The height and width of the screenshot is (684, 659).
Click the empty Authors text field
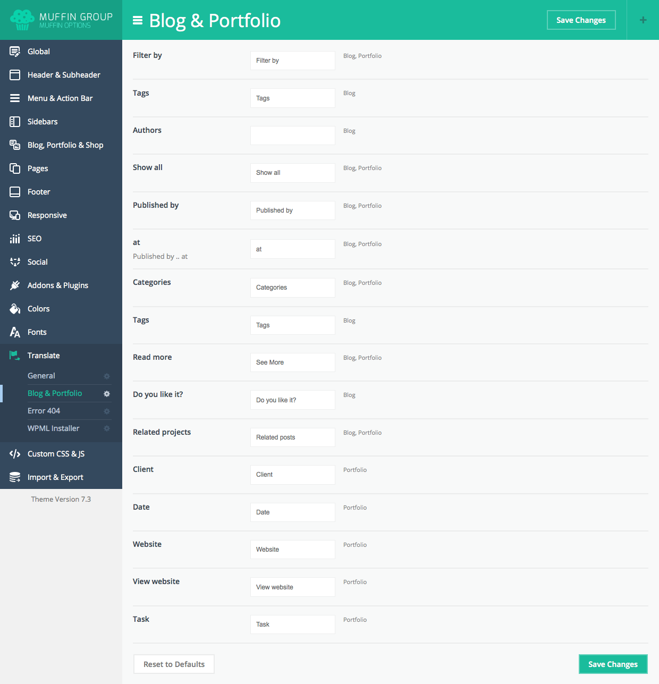point(292,136)
